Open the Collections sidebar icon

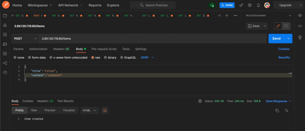tap(5, 16)
